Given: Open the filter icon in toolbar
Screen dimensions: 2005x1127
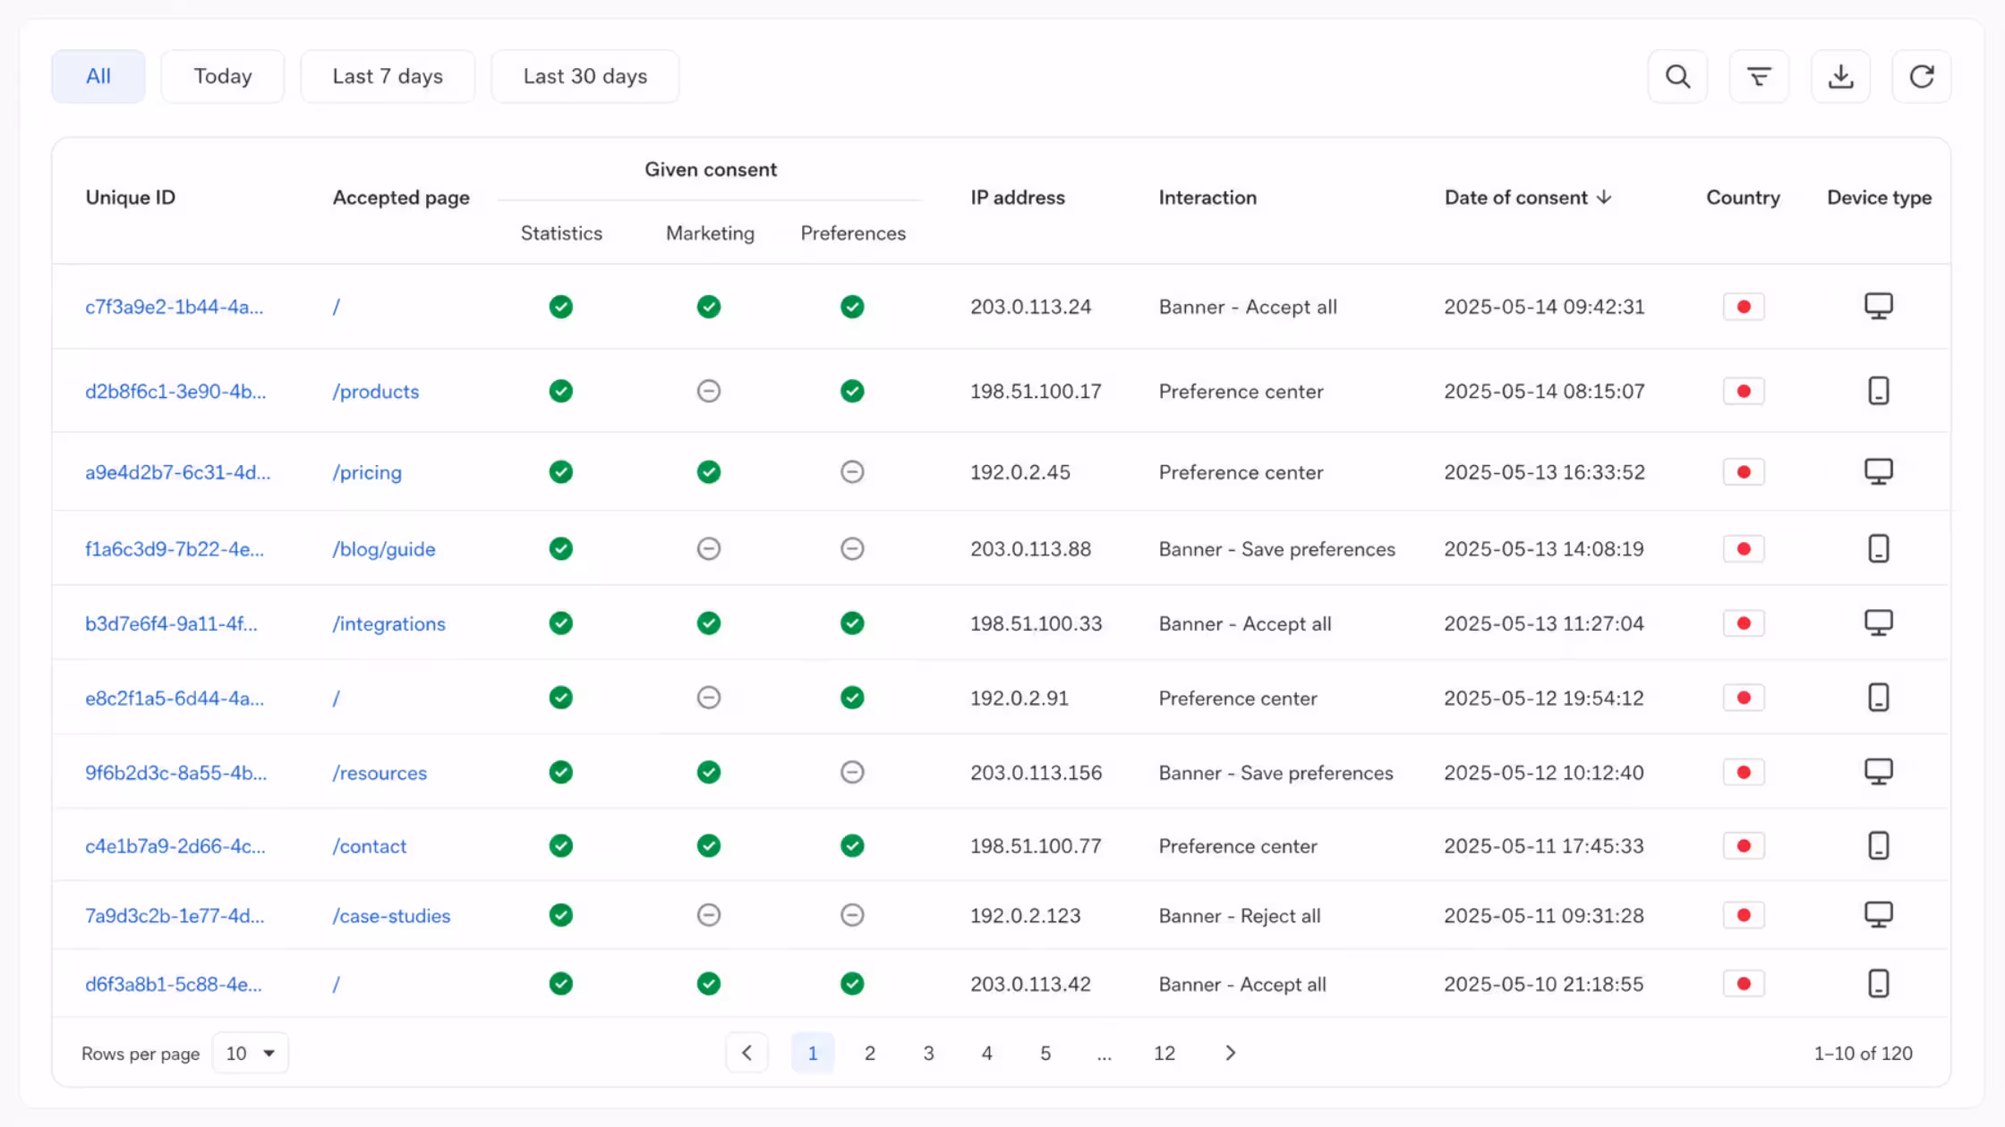Looking at the screenshot, I should tap(1759, 77).
